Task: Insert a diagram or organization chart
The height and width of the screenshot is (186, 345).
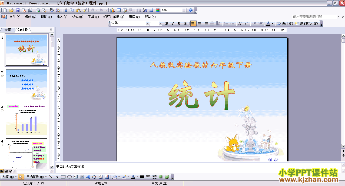Action: click(x=94, y=177)
